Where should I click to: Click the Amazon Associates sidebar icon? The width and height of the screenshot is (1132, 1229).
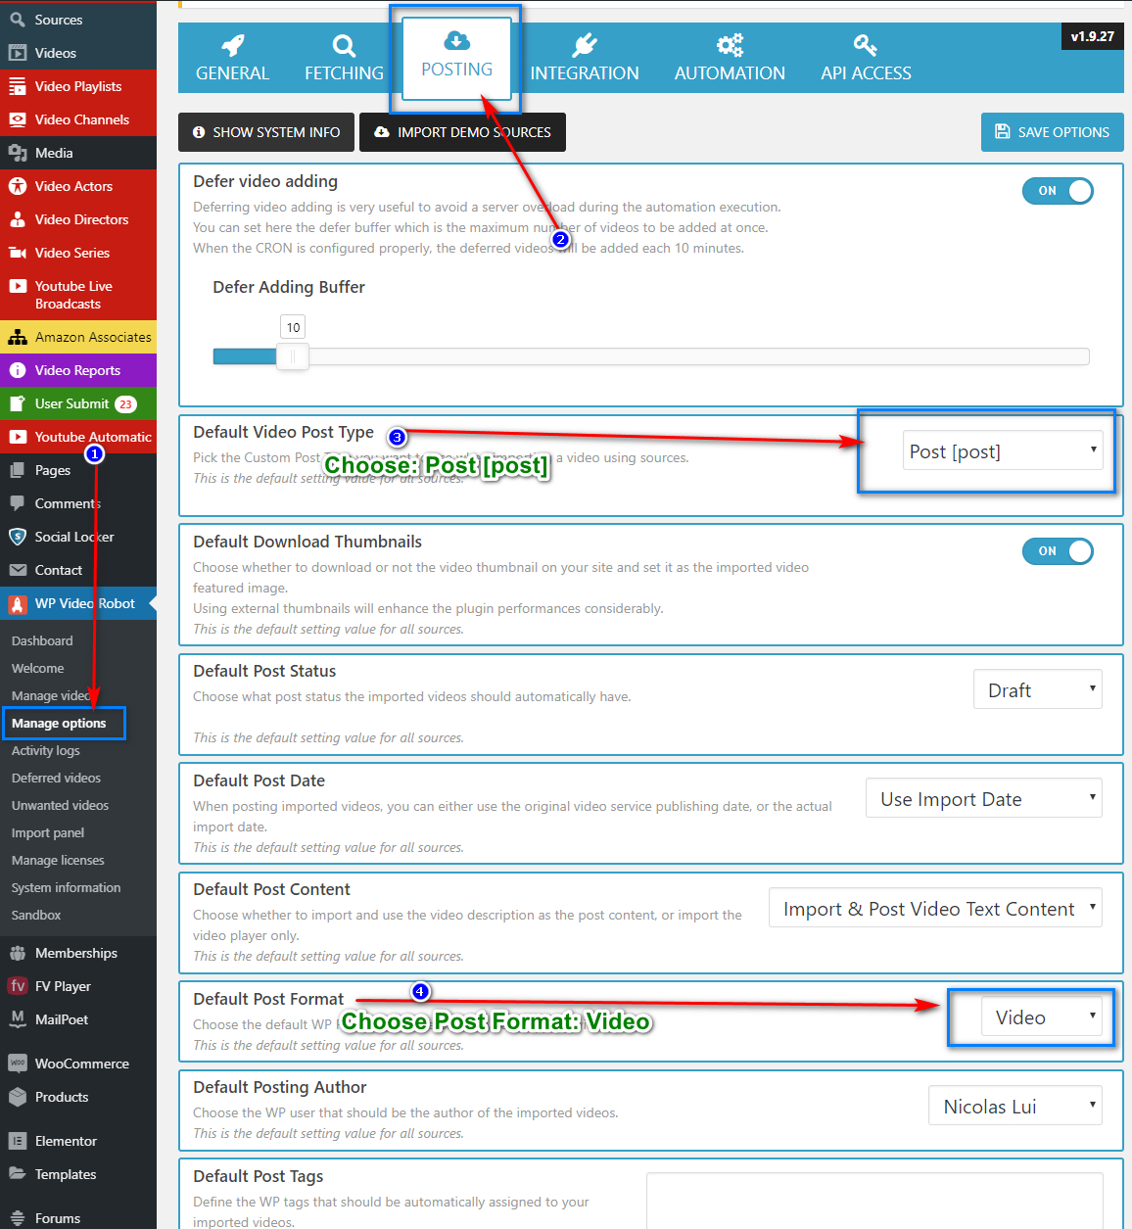[18, 337]
